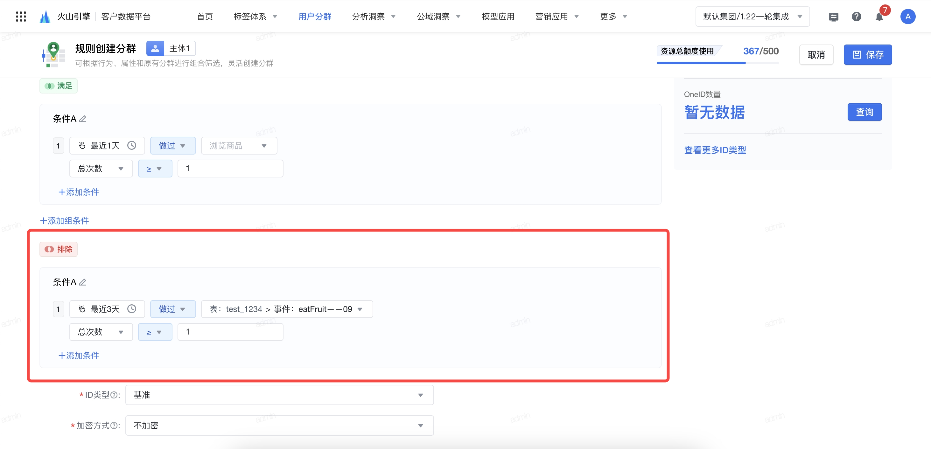931x449 pixels.
Task: Select the 用户分群 navigation tab
Action: 314,17
